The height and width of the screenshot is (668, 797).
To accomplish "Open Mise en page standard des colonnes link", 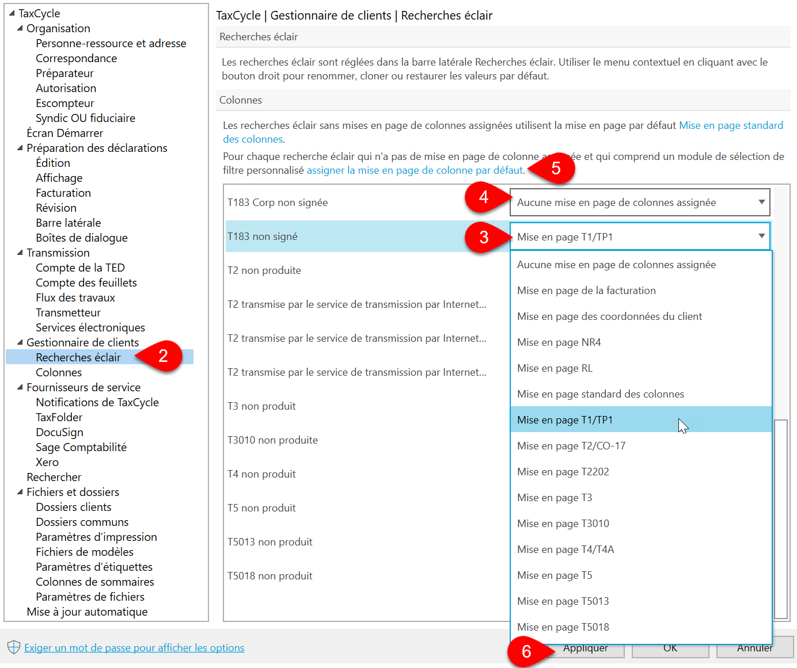I will pyautogui.click(x=731, y=125).
